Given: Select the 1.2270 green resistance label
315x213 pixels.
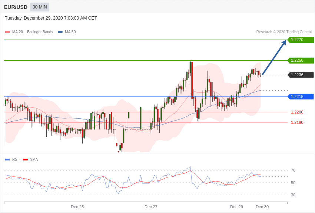Looking at the screenshot, I should pyautogui.click(x=301, y=40).
